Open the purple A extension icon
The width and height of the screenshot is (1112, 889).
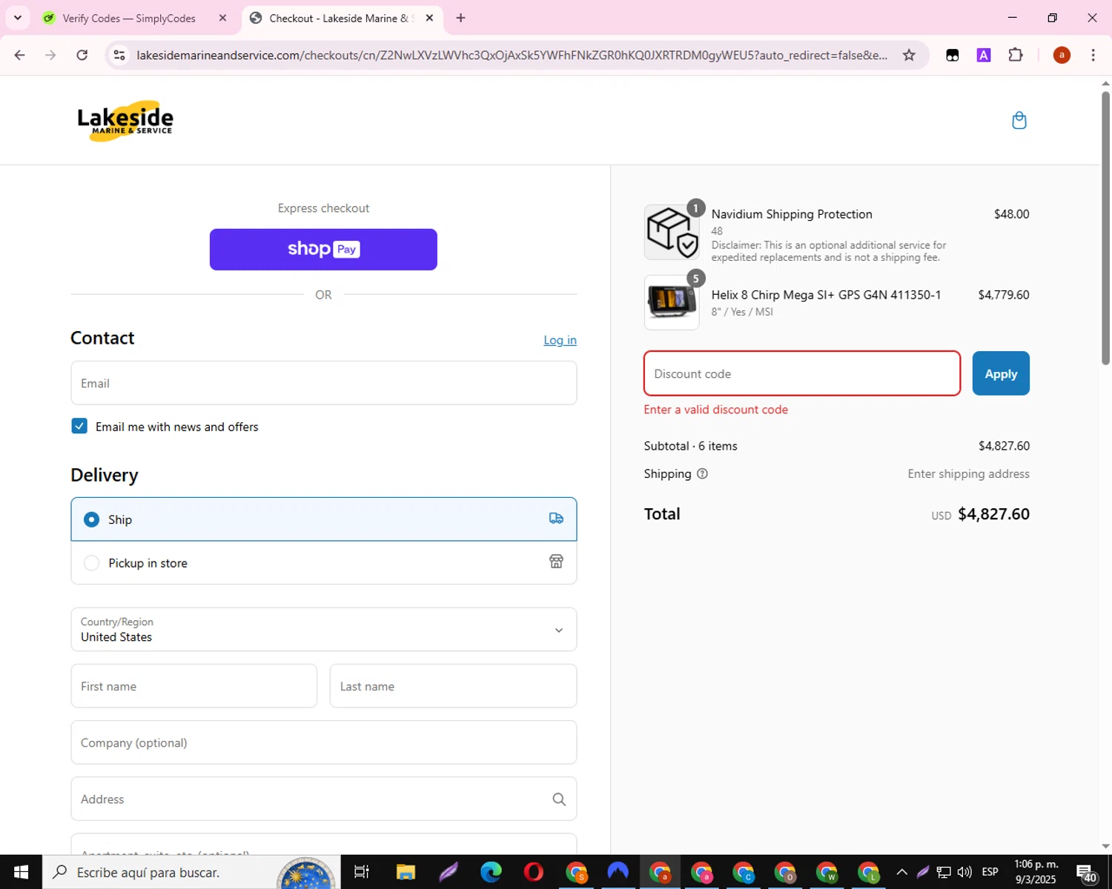click(984, 55)
